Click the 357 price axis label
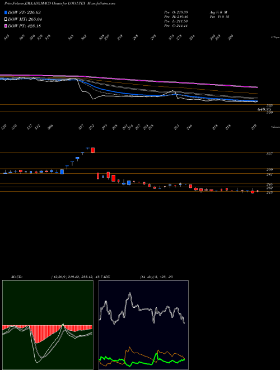Screen dimensions: 280x370 (269, 154)
